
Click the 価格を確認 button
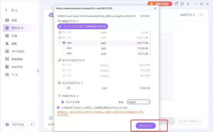[160, 4]
